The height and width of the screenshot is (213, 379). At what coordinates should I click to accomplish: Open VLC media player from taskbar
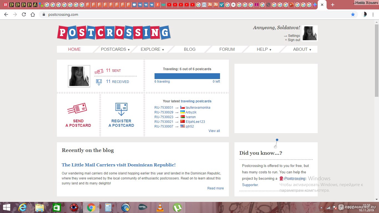point(160,207)
